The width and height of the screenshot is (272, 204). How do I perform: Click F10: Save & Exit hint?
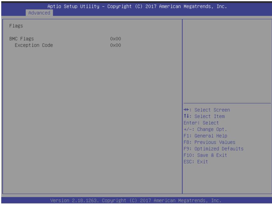click(x=205, y=155)
